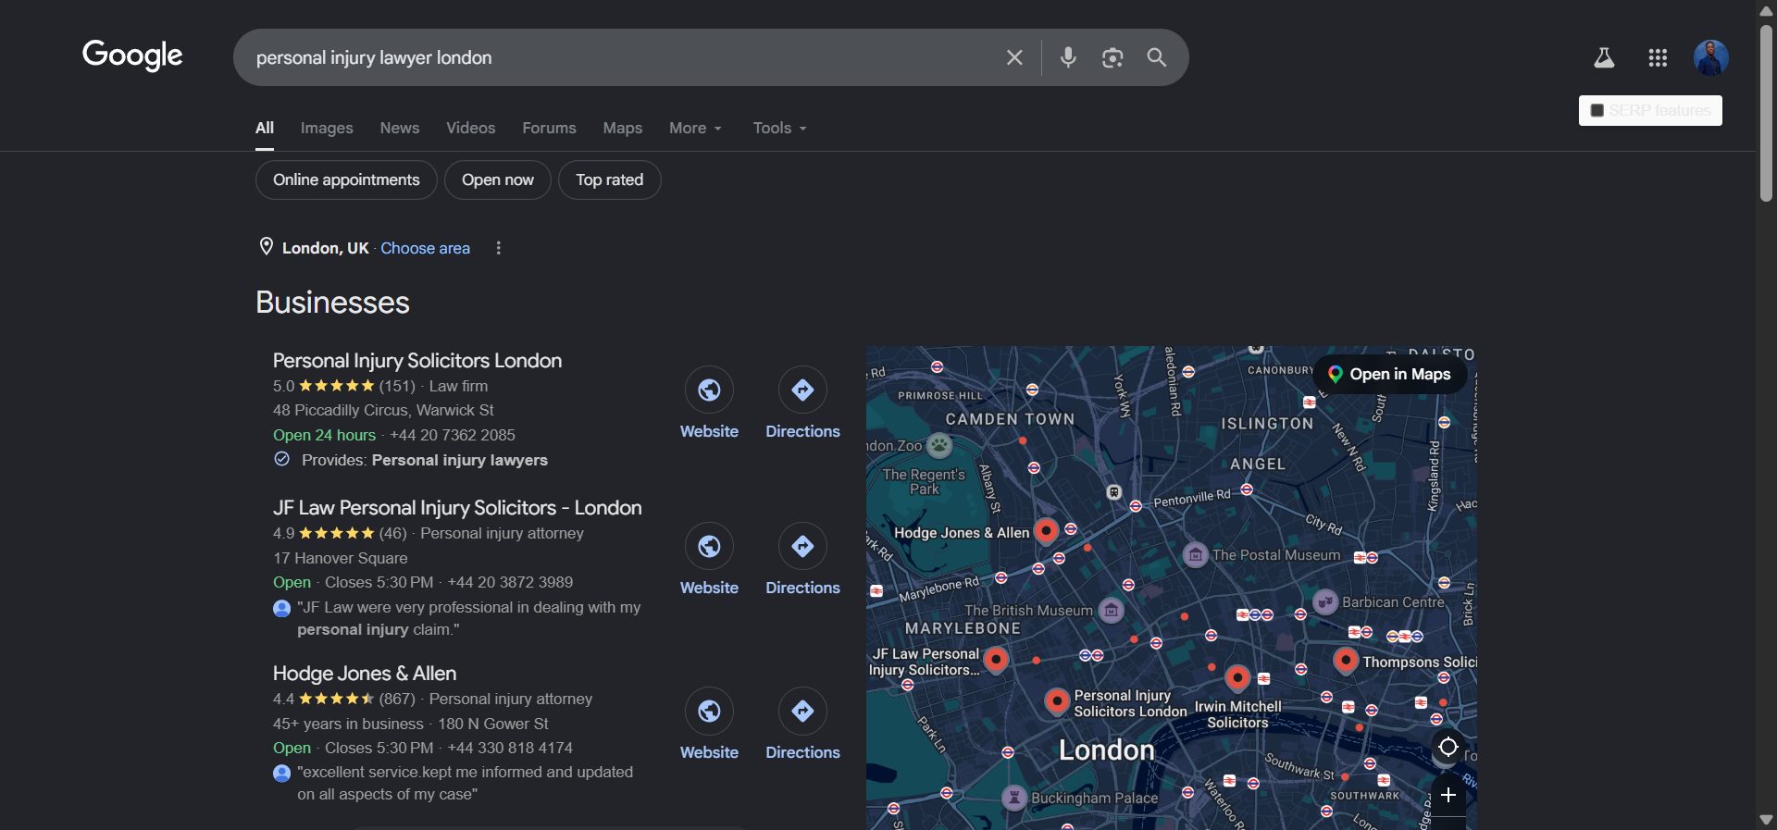This screenshot has width=1777, height=830.
Task: Switch to the Videos tab
Action: (470, 128)
